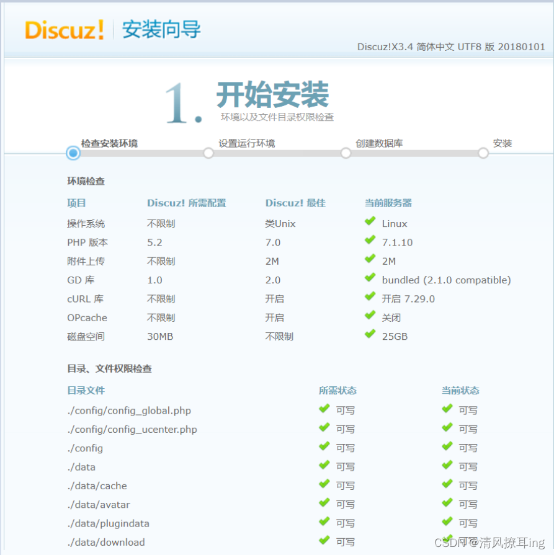554x555 pixels.
Task: Click the 当前服务器 column header
Action: (x=388, y=203)
